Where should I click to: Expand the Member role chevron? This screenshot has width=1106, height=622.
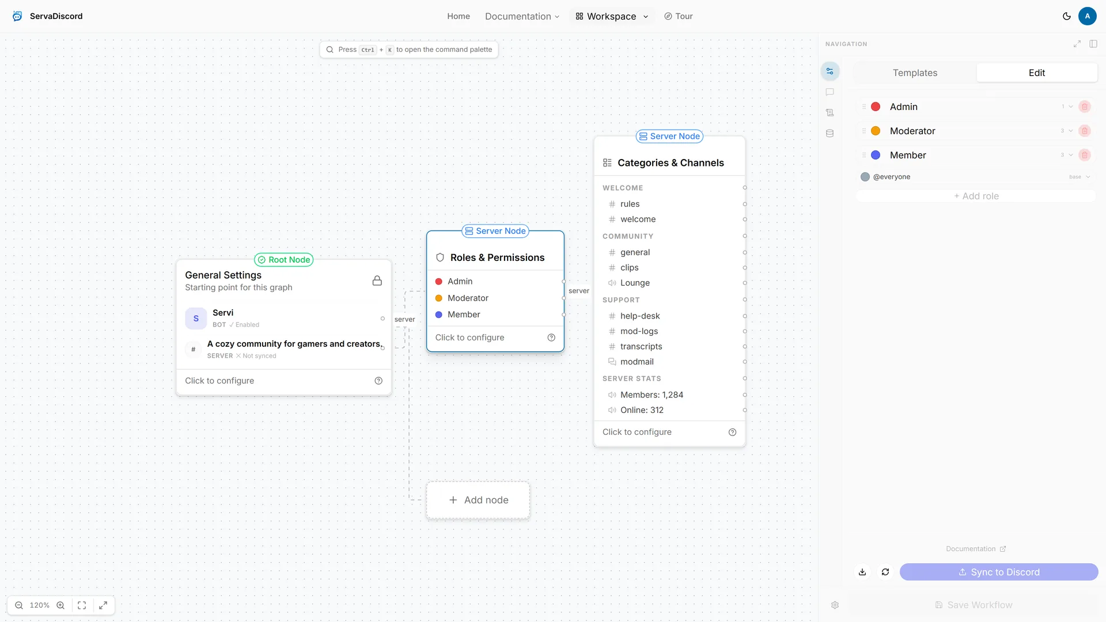1071,155
